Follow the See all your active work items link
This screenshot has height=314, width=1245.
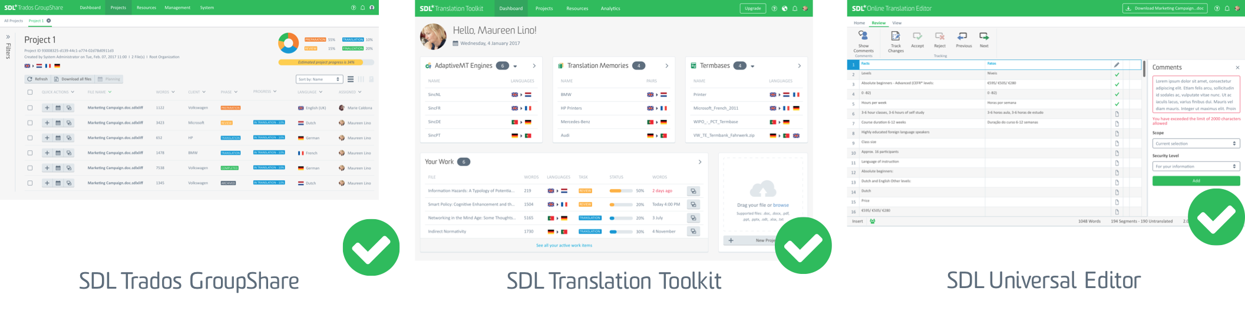pyautogui.click(x=564, y=245)
